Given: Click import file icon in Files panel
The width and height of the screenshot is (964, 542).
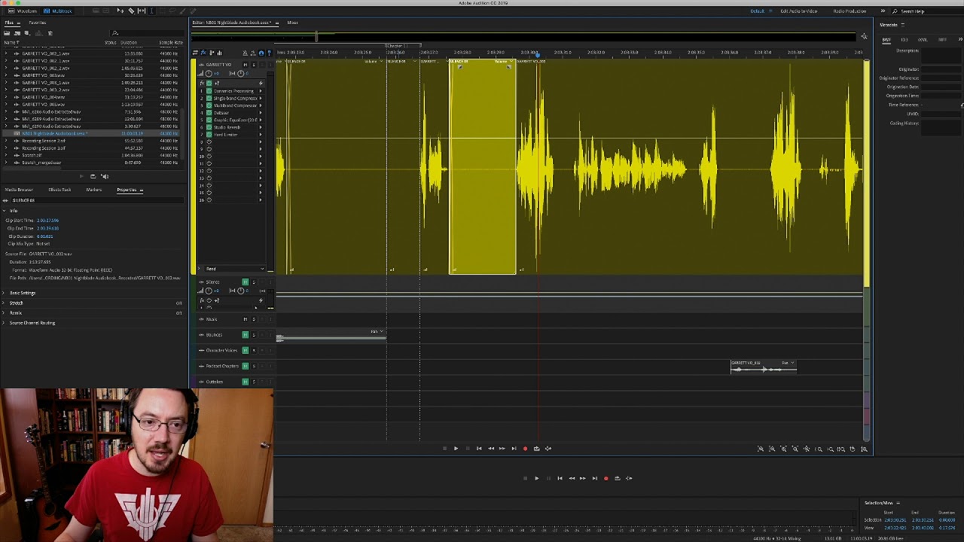Looking at the screenshot, I should coord(17,33).
